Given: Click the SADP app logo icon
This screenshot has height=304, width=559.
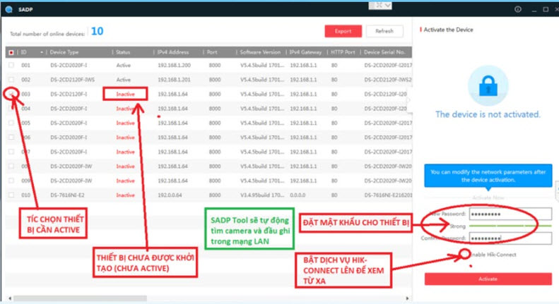Looking at the screenshot, I should tap(7, 9).
